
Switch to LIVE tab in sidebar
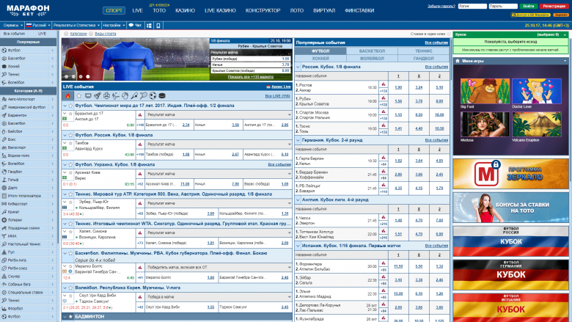coord(43,34)
